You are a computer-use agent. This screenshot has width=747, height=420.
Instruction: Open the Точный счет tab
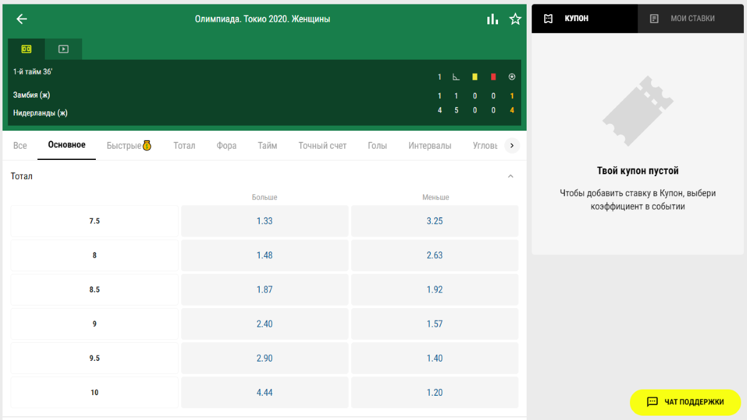click(x=322, y=146)
